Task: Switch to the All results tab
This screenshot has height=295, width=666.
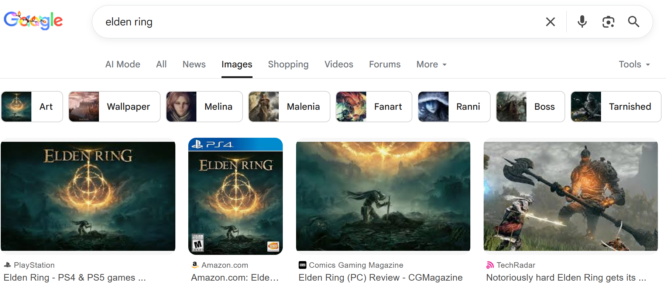Action: coord(161,64)
